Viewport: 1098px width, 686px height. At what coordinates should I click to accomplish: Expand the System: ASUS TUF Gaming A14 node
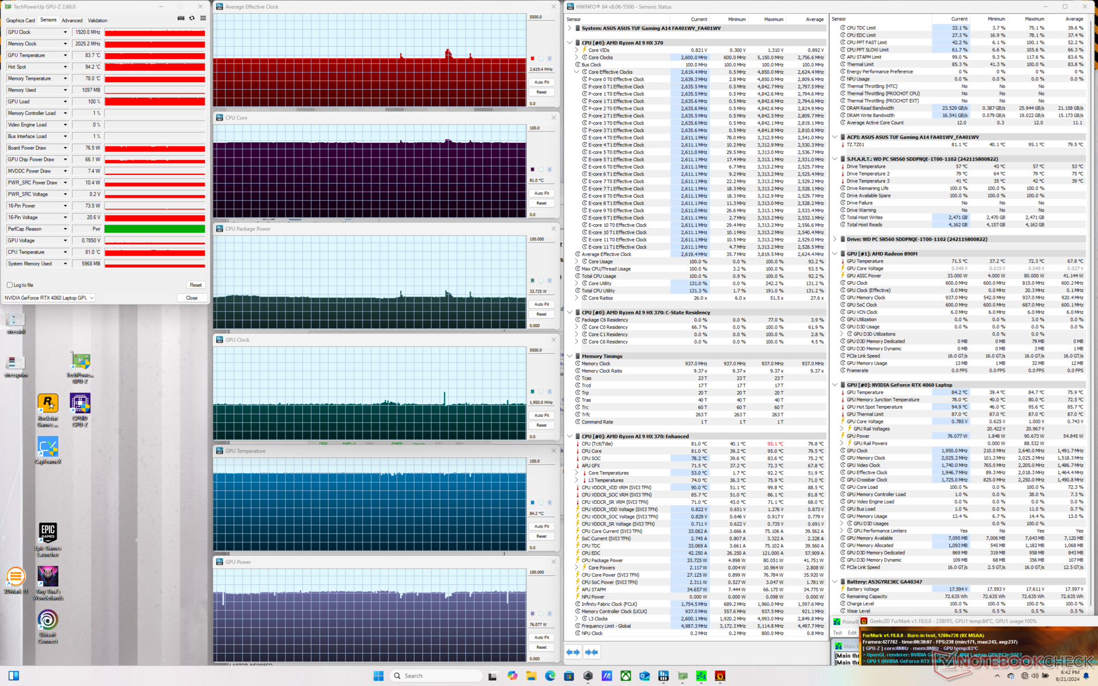[570, 28]
